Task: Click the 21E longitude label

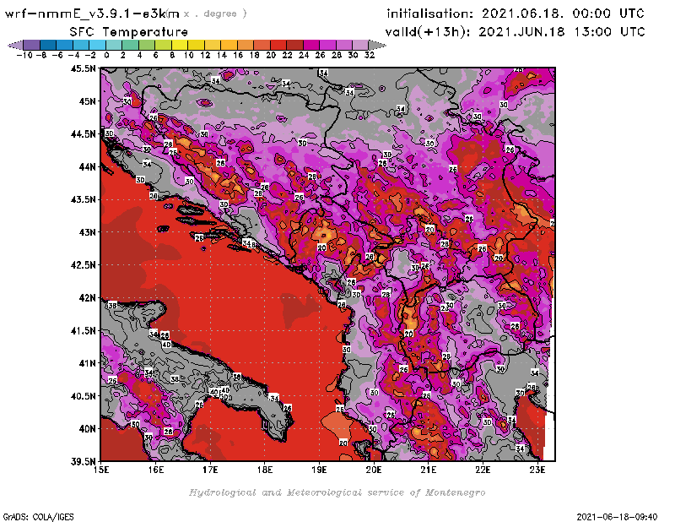Action: [x=429, y=470]
